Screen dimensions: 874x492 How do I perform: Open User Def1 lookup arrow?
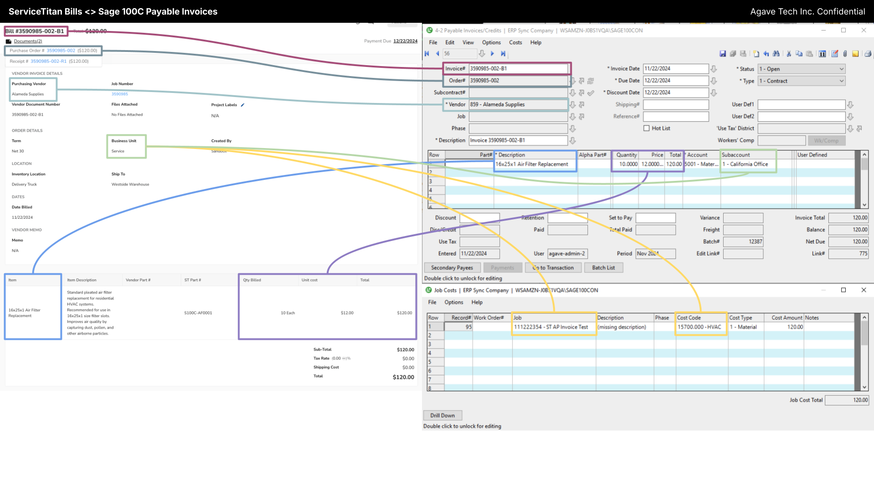(x=850, y=105)
